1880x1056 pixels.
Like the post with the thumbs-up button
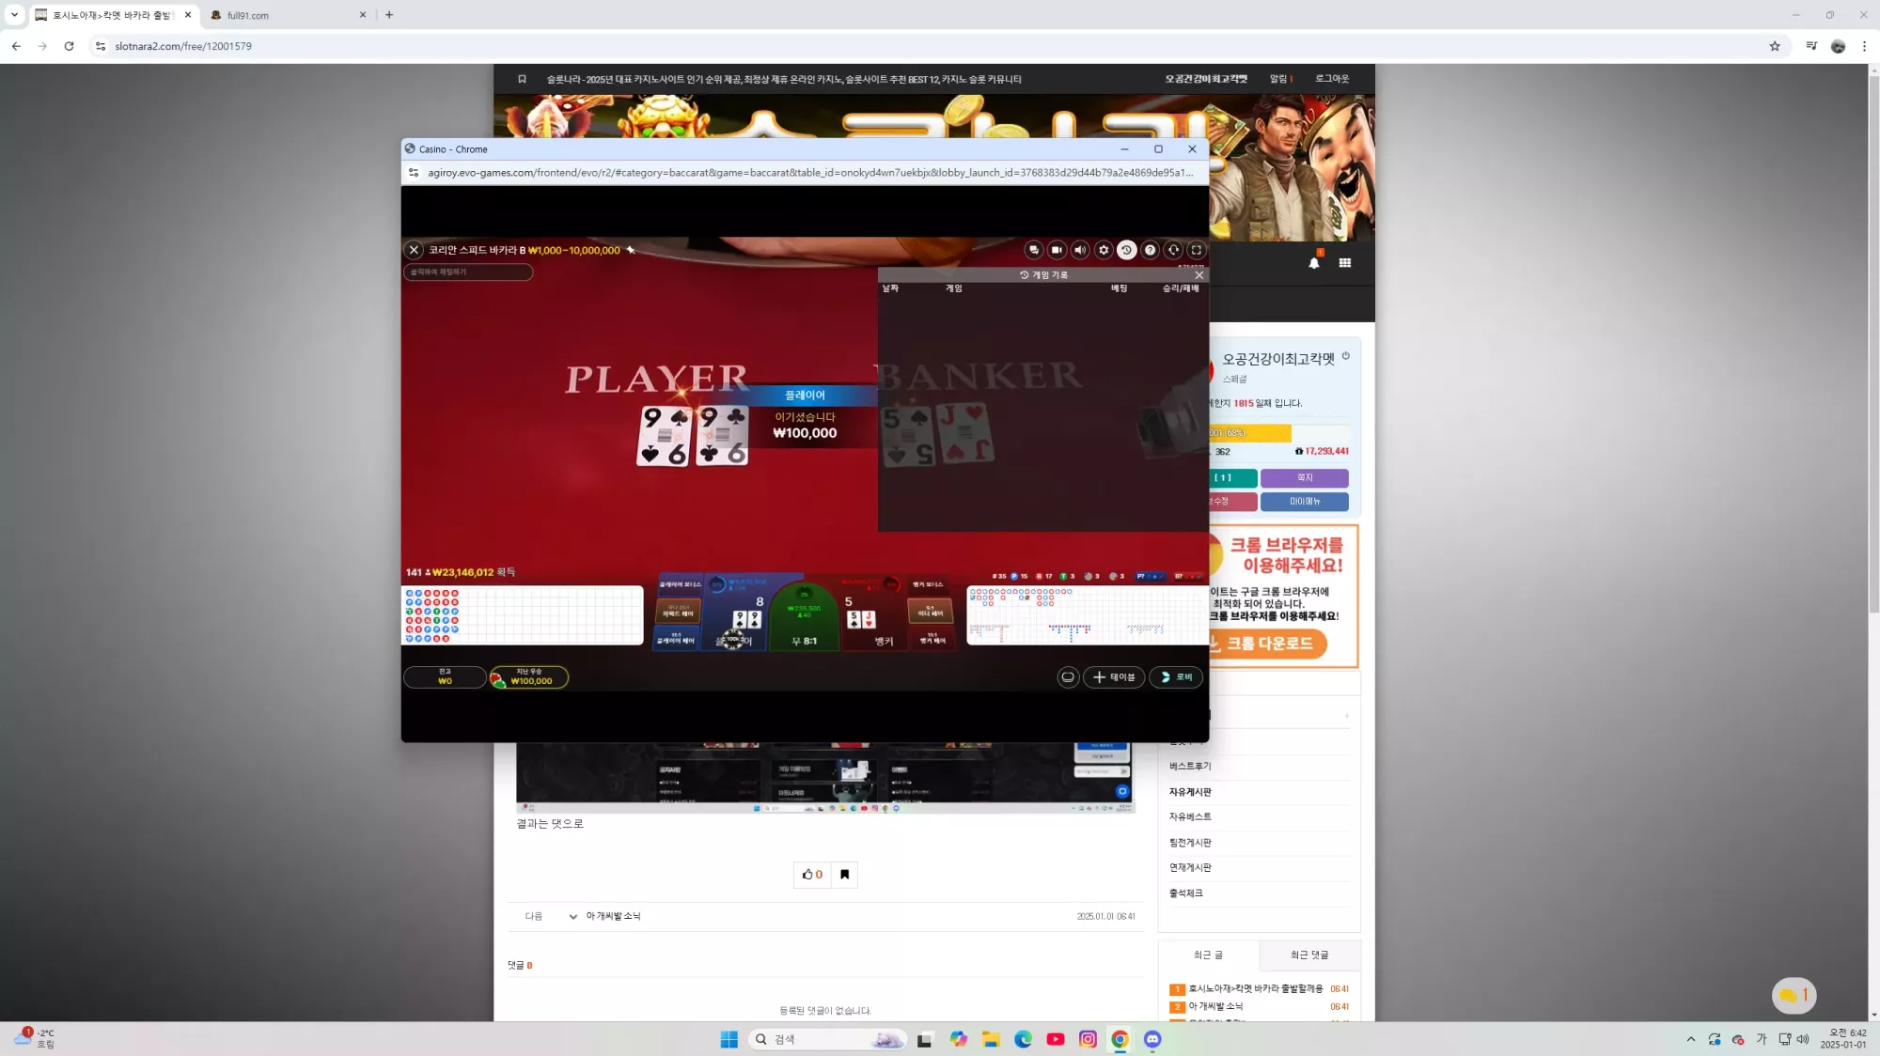tap(812, 875)
